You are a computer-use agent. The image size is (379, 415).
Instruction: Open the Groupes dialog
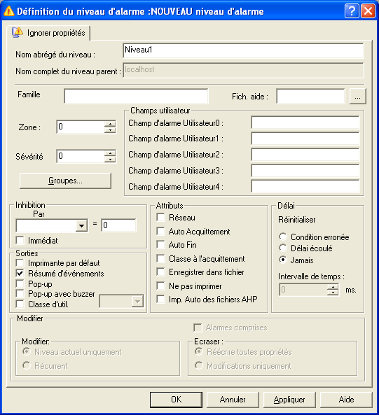click(x=65, y=181)
